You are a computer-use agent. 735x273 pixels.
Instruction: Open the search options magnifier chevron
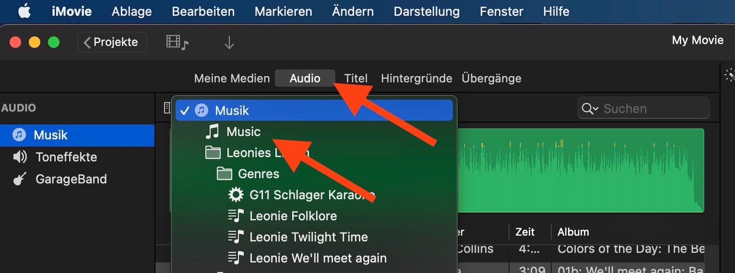point(590,109)
